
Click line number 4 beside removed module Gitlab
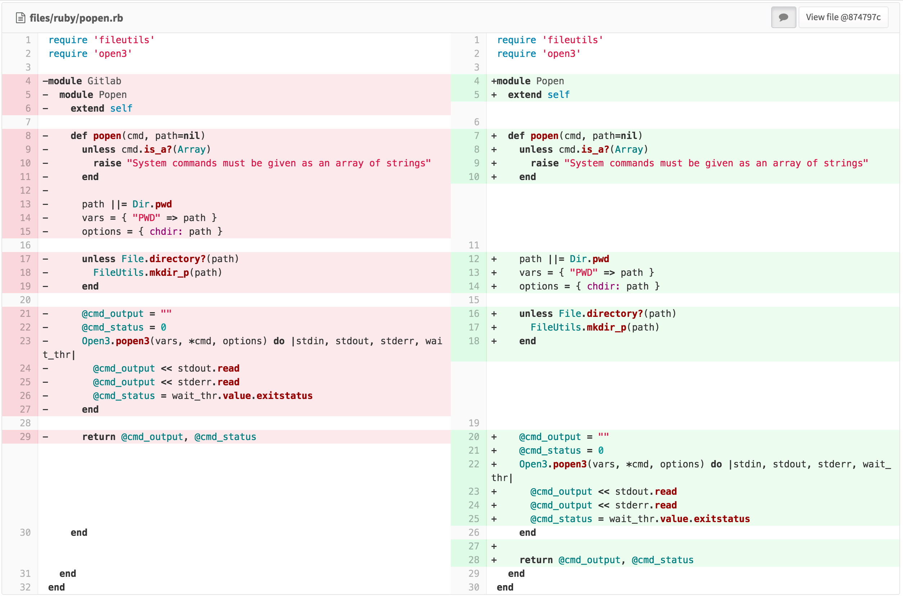(x=27, y=81)
